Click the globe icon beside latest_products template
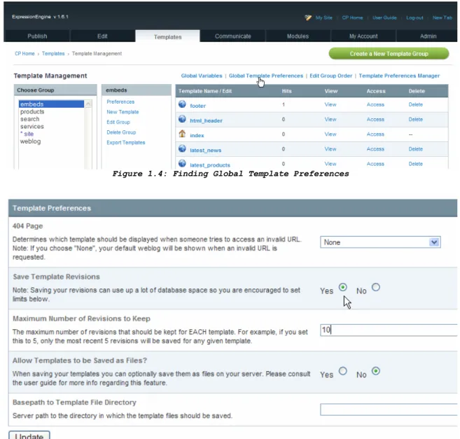 point(182,163)
